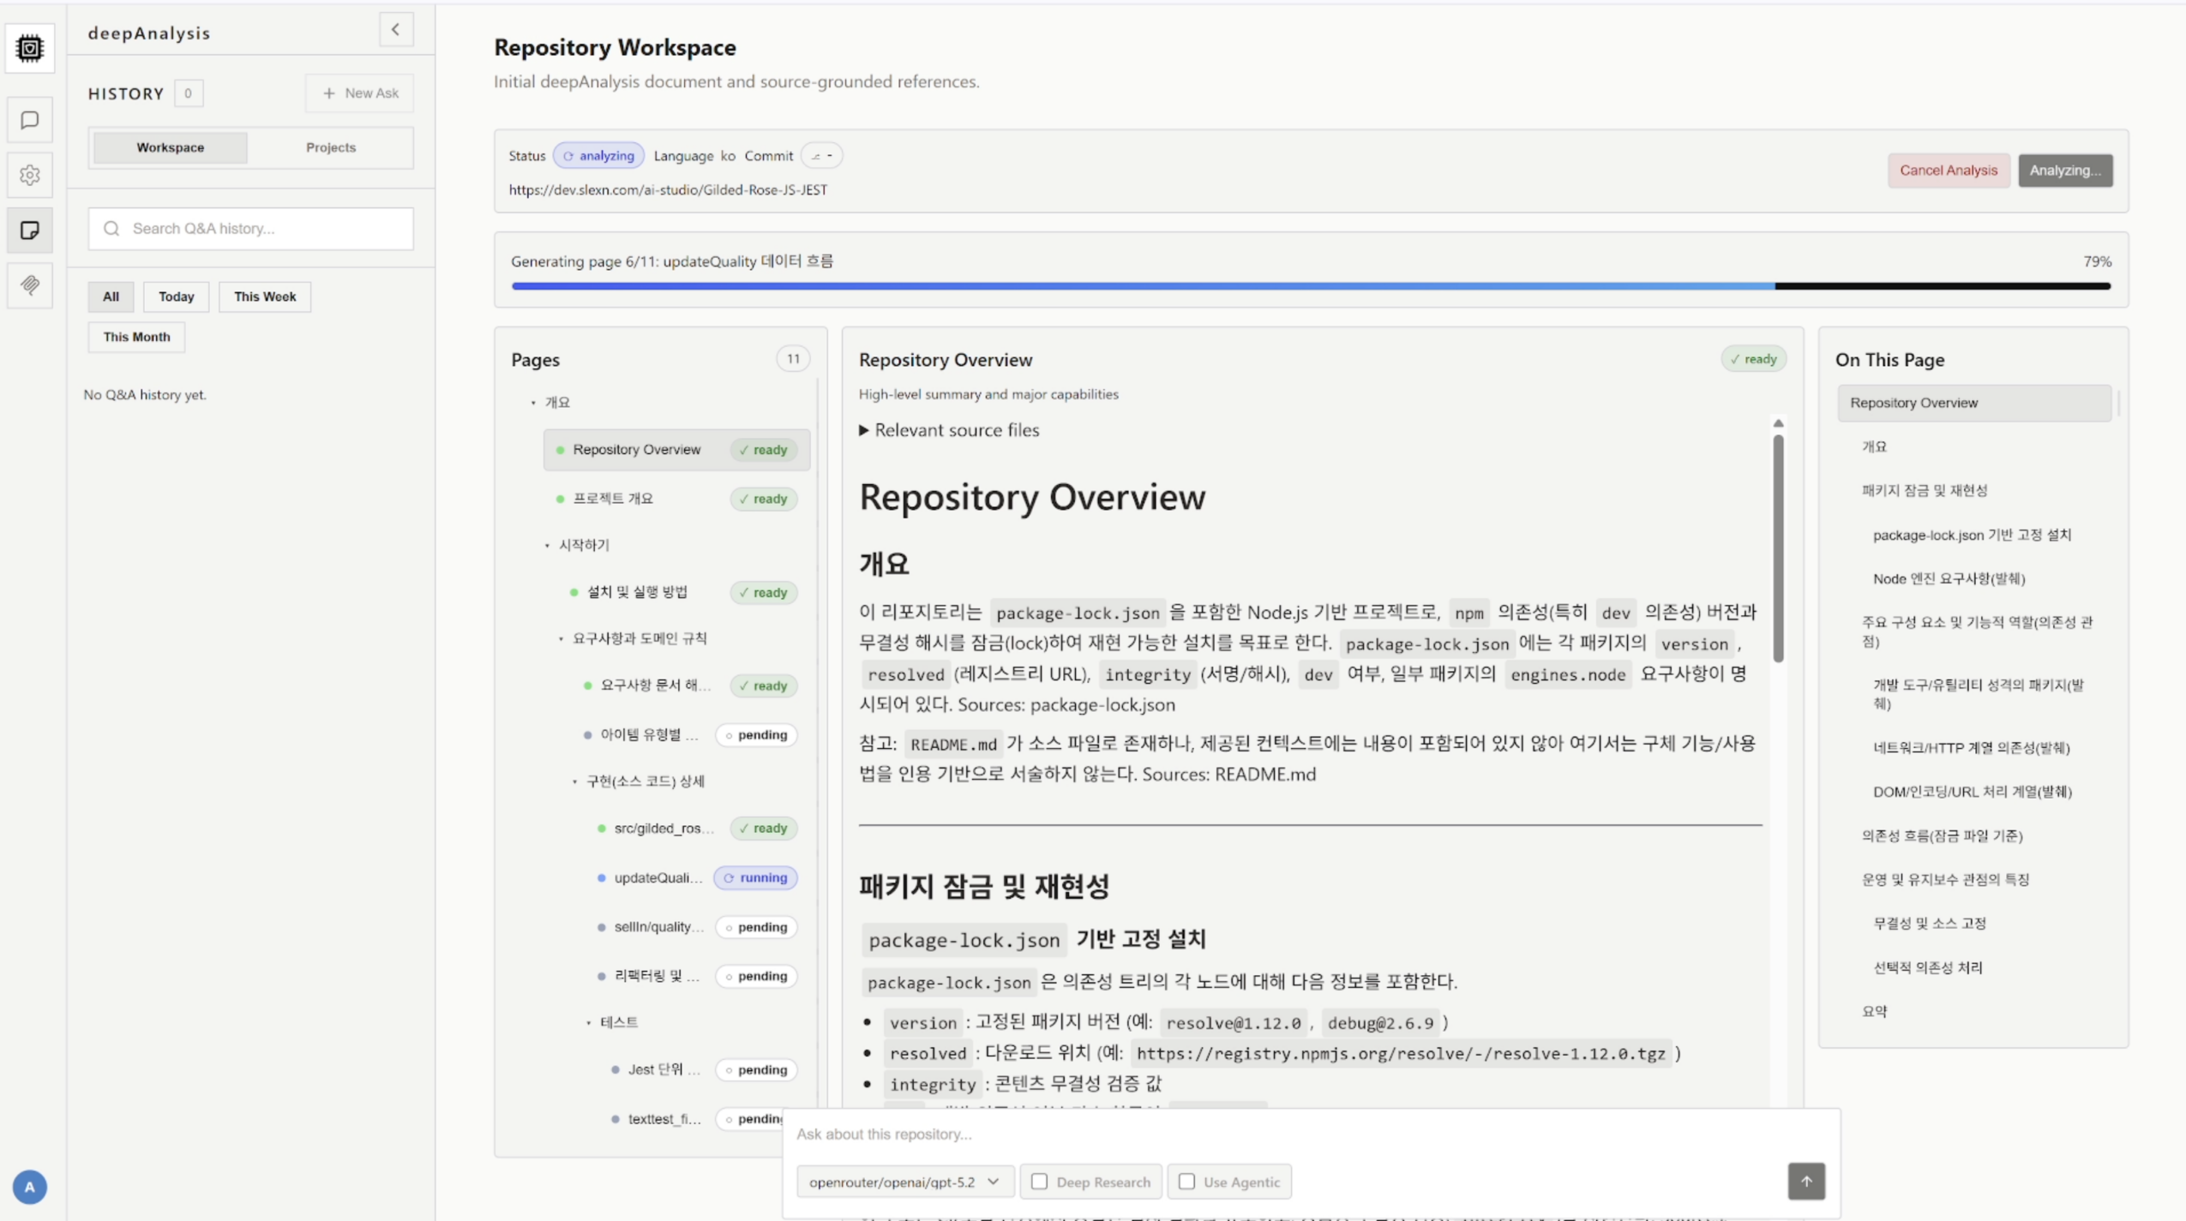
Task: Switch to the Projects tab
Action: point(331,147)
